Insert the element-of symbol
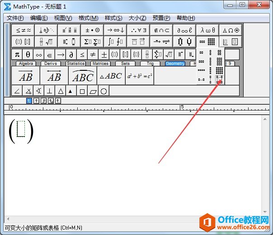The height and width of the screenshot is (235, 273). [49, 55]
